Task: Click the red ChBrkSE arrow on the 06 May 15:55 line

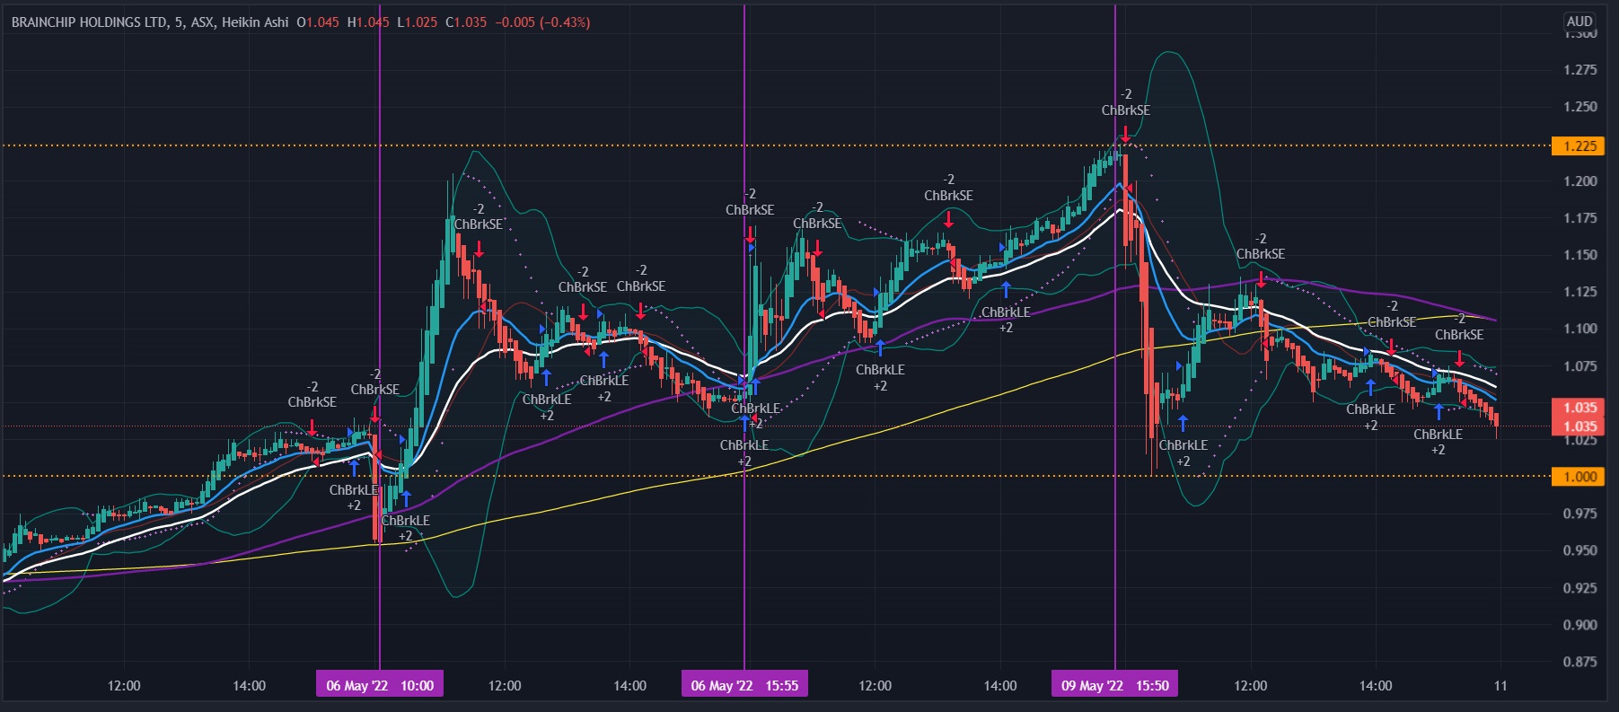Action: (750, 234)
